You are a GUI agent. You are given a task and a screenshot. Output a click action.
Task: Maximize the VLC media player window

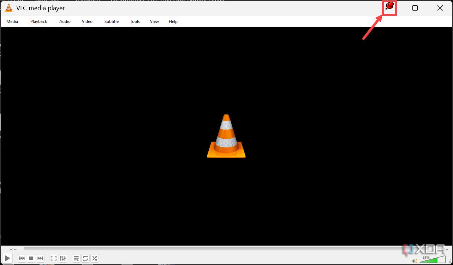click(415, 8)
